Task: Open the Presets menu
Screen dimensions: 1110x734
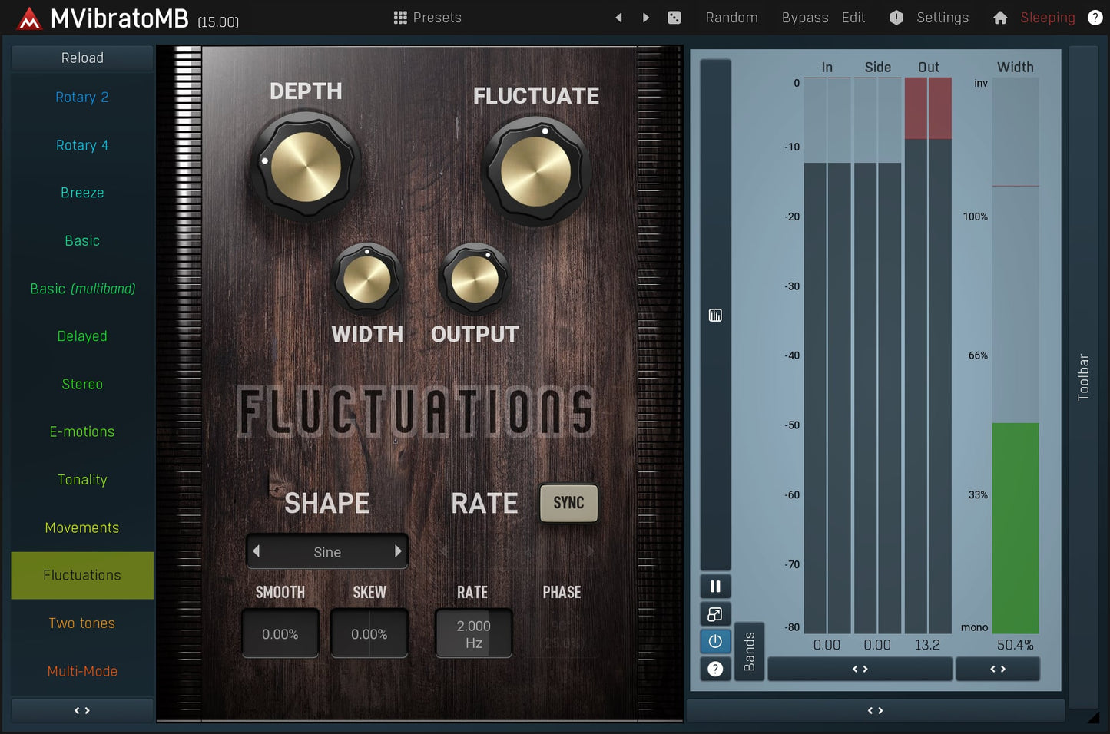Action: pos(428,18)
